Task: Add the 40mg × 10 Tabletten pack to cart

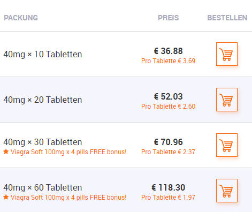Action: pos(227,54)
